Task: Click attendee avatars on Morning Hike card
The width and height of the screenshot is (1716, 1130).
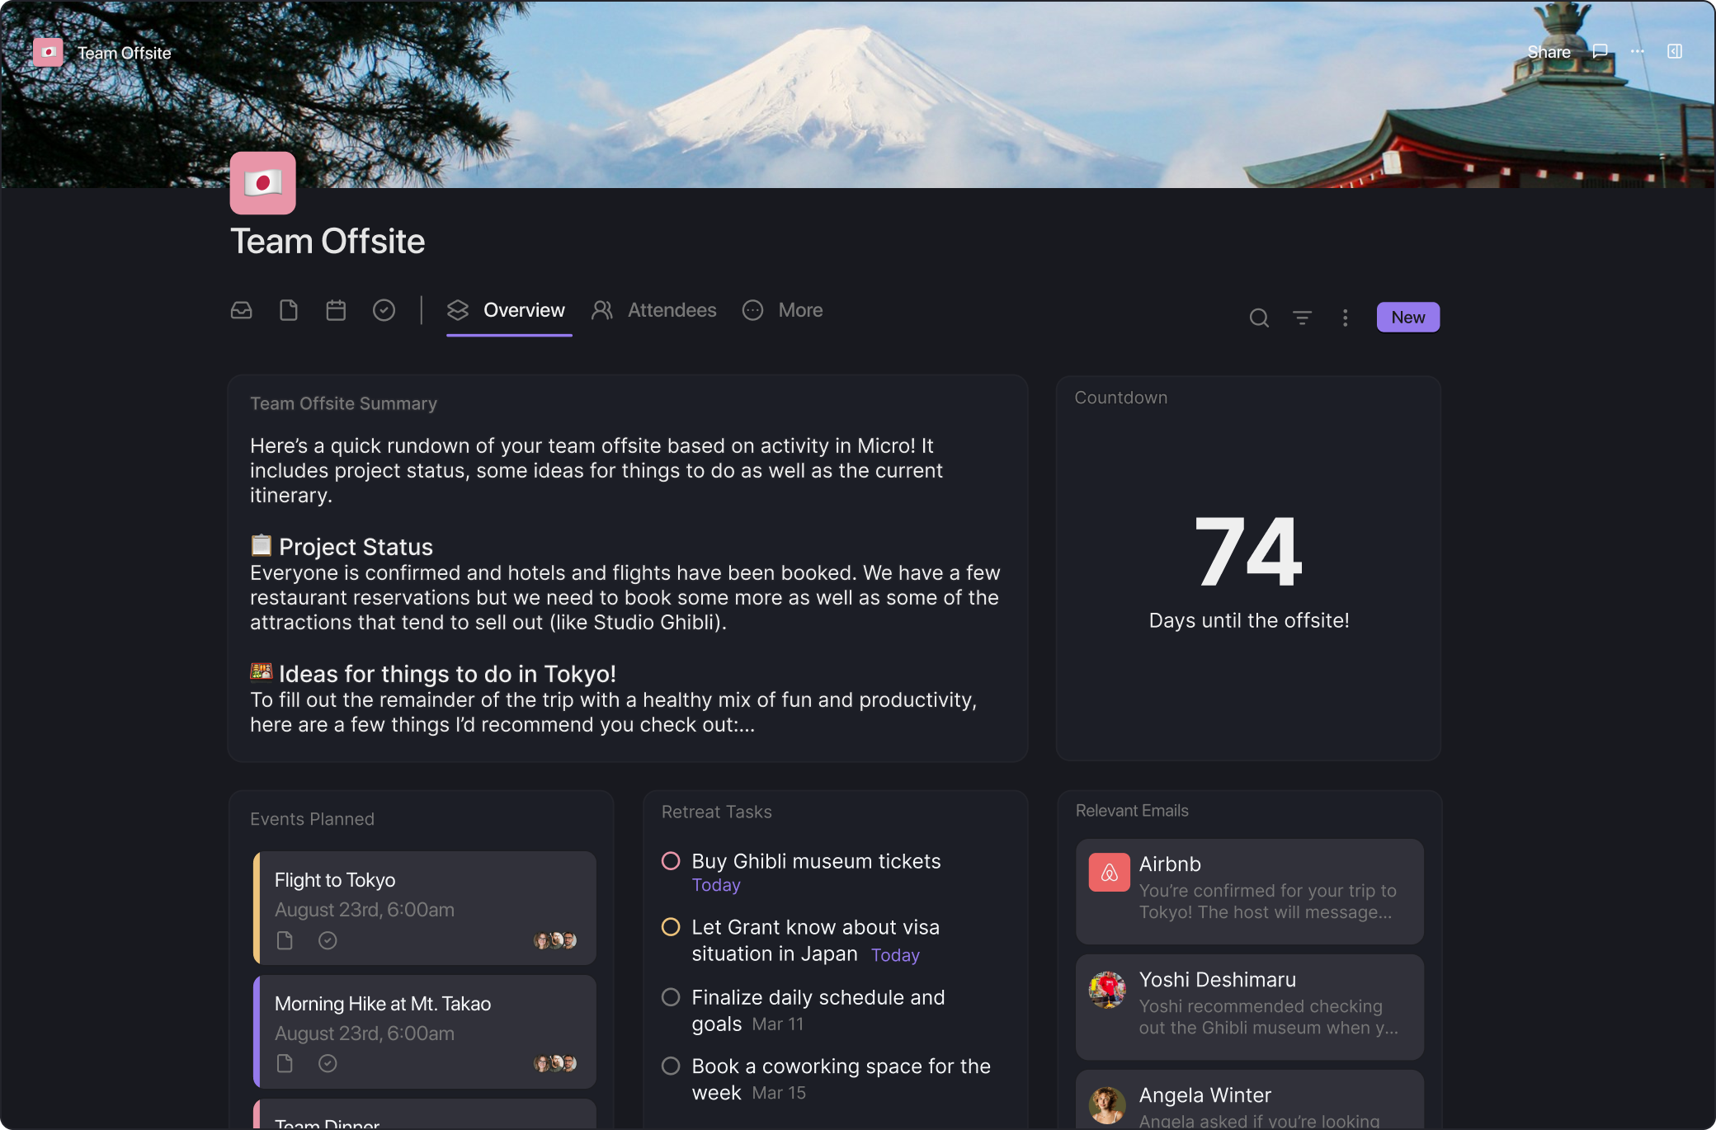Action: coord(555,1063)
